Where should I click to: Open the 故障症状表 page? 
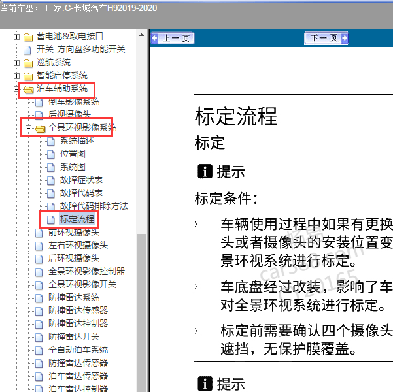click(x=81, y=180)
